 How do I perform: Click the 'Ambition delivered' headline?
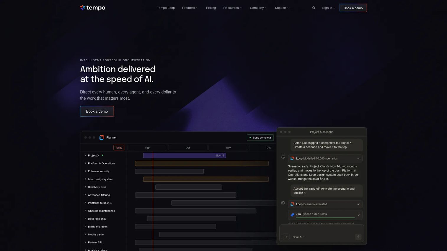[x=118, y=74]
